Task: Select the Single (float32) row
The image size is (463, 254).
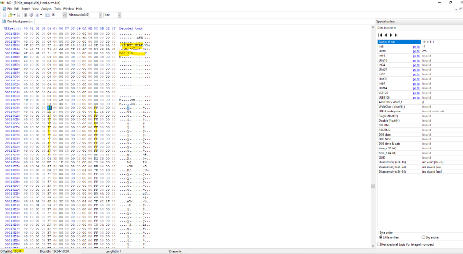Action: 420,116
